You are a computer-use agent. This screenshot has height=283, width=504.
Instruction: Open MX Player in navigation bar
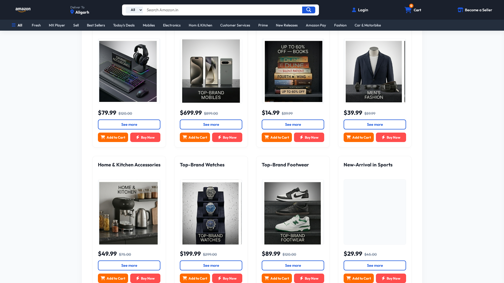(x=57, y=25)
